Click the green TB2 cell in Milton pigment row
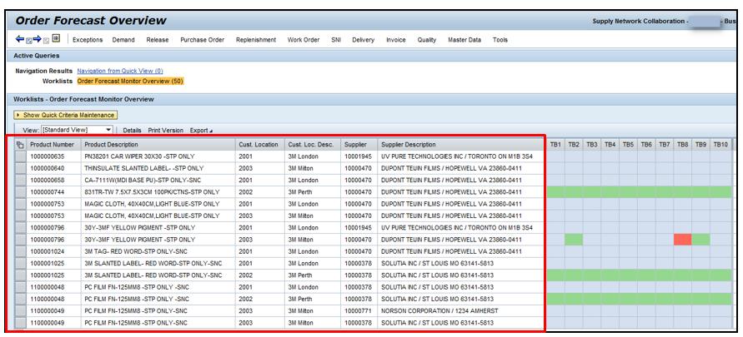Screen dimensions: 743x337 pyautogui.click(x=574, y=240)
